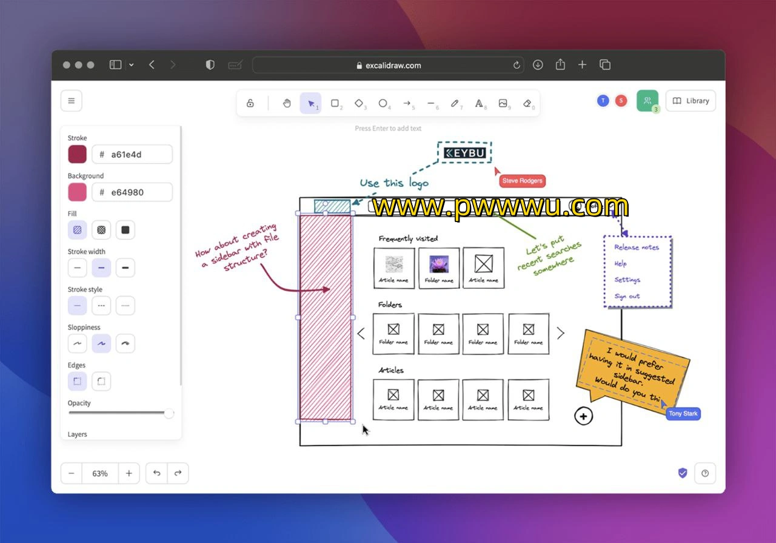This screenshot has width=776, height=543.
Task: Select the Rectangle shape tool
Action: [x=335, y=104]
